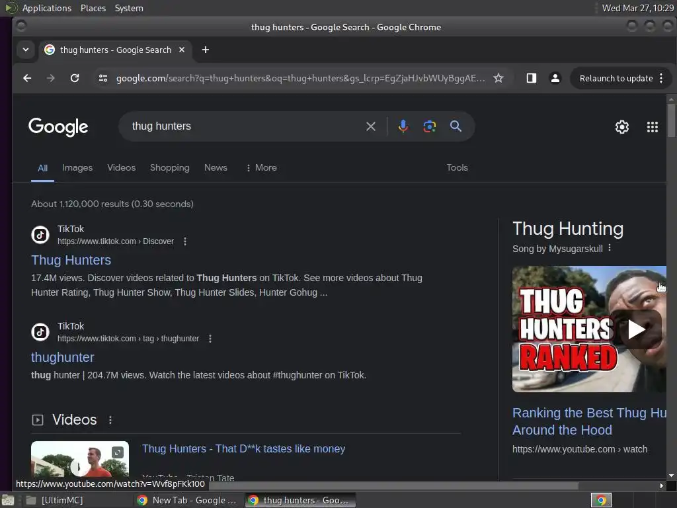Open options dots next to Videos heading

[110, 420]
